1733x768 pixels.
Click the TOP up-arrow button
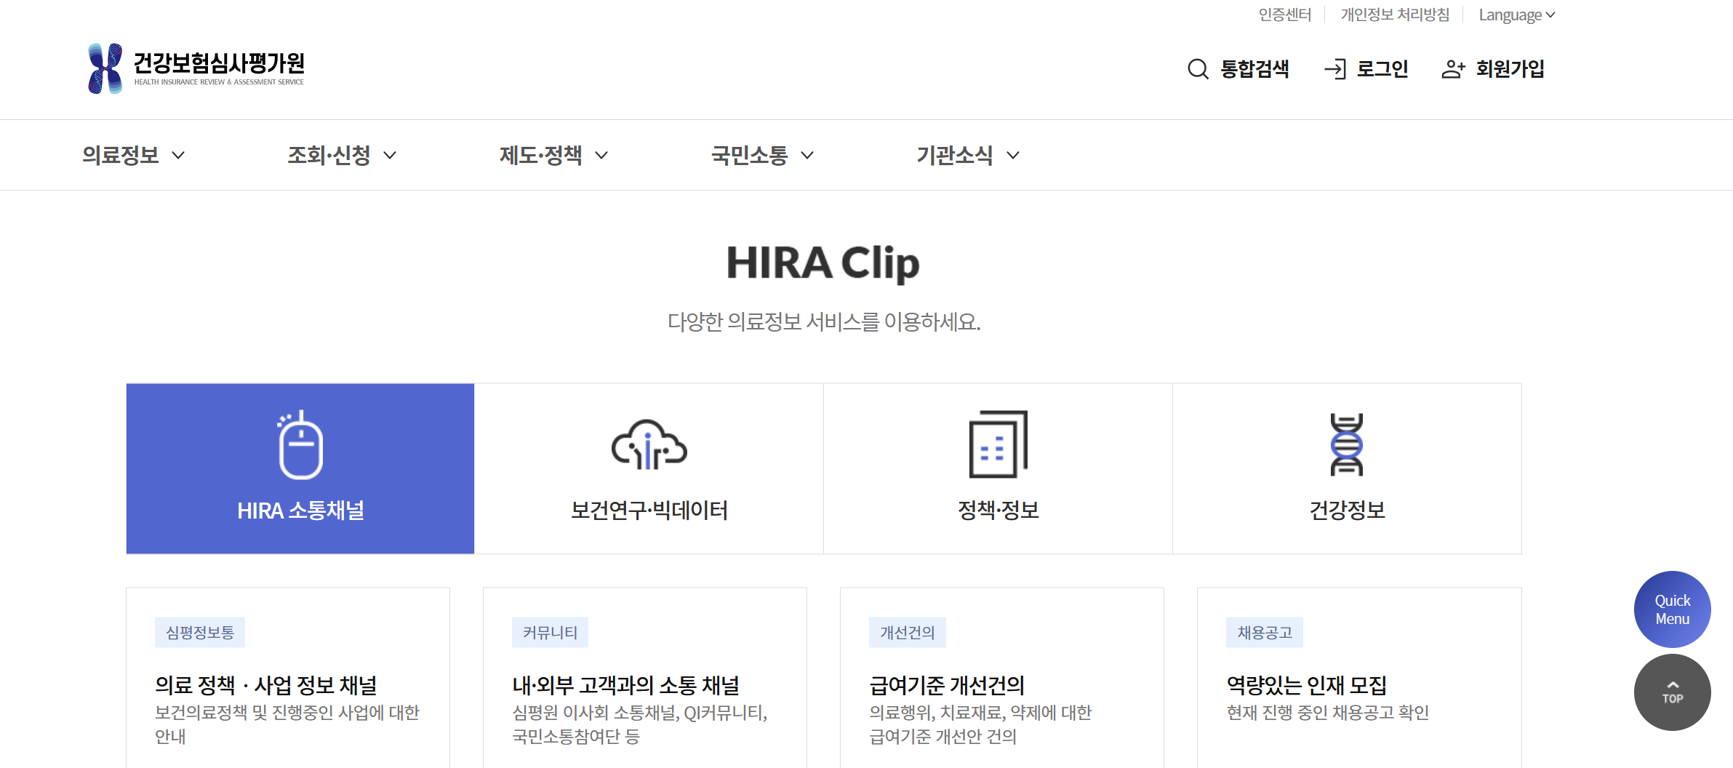point(1672,692)
